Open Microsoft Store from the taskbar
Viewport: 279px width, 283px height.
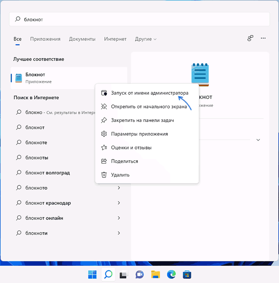(187, 274)
